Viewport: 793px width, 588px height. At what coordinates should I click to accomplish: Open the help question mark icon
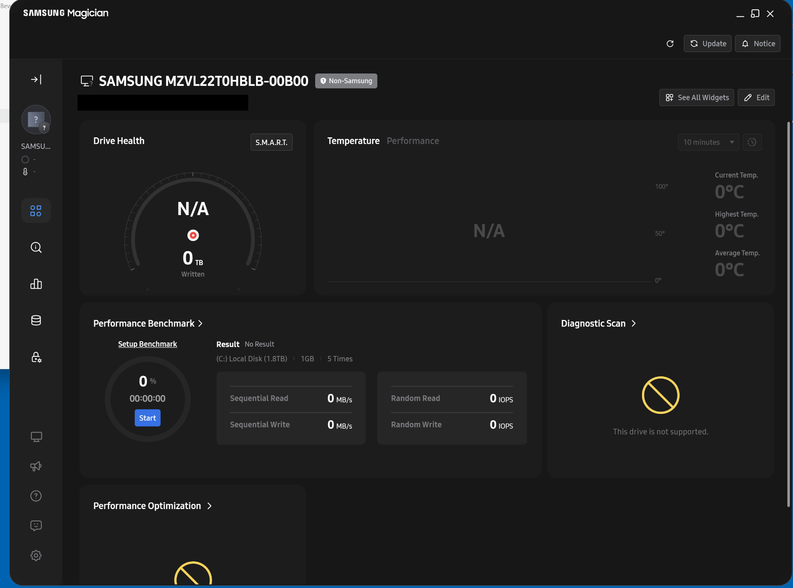click(x=36, y=496)
